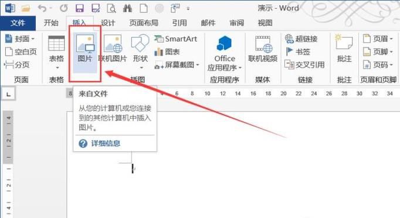The image size is (400, 218).
Task: Save the document with purple disk icon
Action: pos(80,8)
